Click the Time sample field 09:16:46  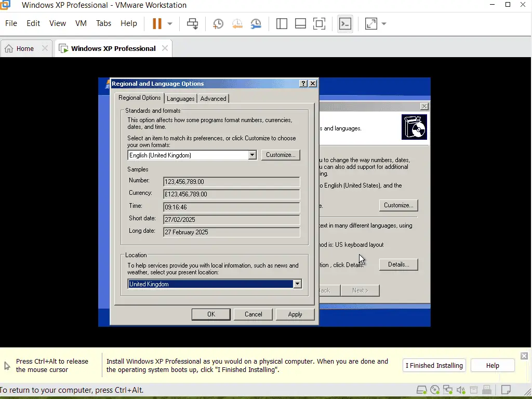coord(231,207)
